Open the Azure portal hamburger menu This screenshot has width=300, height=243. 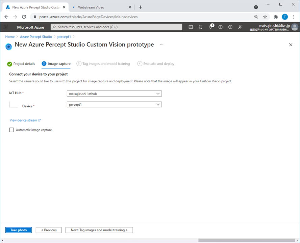6,27
